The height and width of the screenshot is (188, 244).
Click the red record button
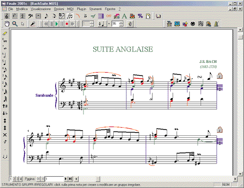point(67,24)
